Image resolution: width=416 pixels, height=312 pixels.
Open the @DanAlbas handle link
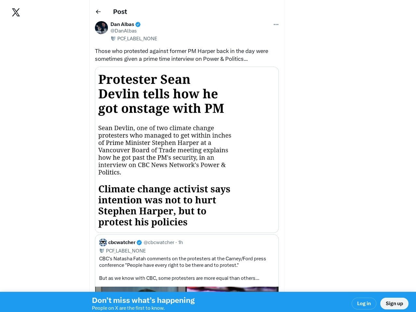123,31
